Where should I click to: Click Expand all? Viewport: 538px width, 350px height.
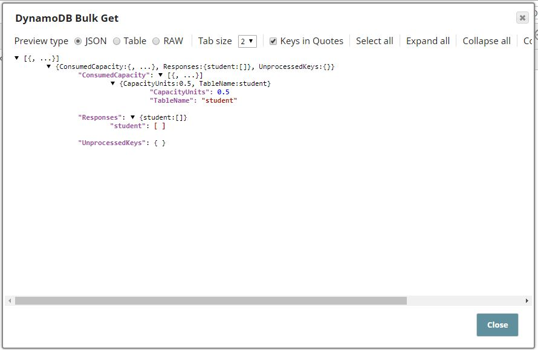428,41
